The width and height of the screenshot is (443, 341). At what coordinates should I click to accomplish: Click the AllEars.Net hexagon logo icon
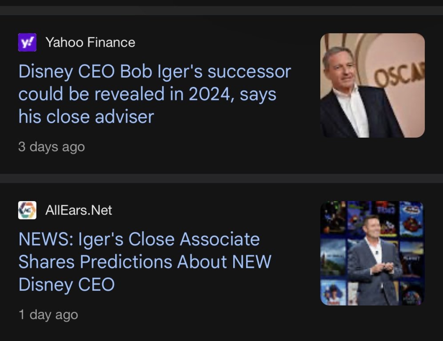(x=27, y=210)
